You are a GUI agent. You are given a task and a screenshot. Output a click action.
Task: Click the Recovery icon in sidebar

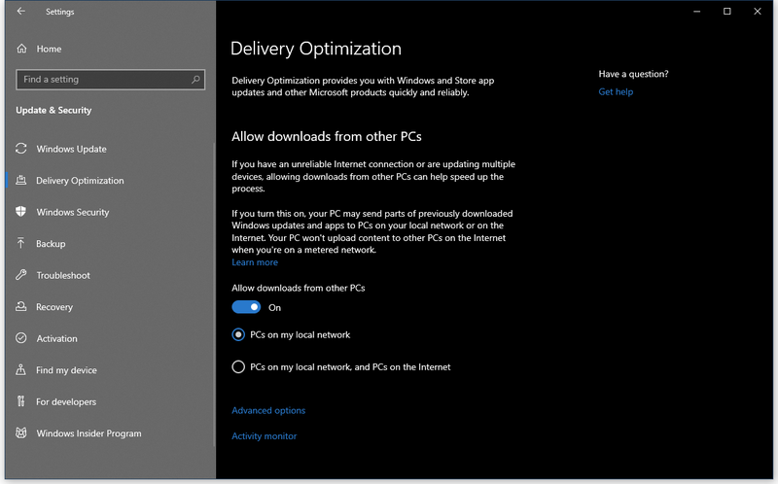(20, 306)
